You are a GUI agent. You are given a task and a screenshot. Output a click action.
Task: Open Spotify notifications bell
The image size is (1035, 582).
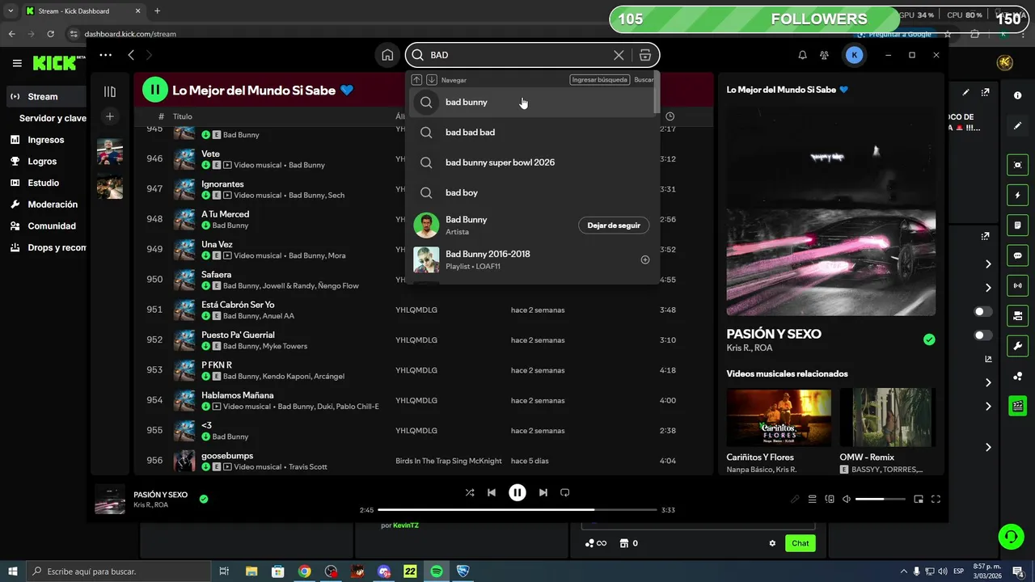click(802, 55)
